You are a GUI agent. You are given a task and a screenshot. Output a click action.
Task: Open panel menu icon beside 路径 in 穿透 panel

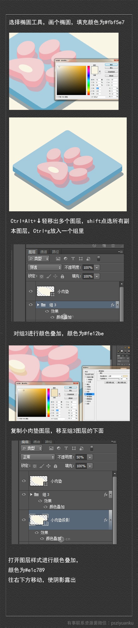[120, 252]
